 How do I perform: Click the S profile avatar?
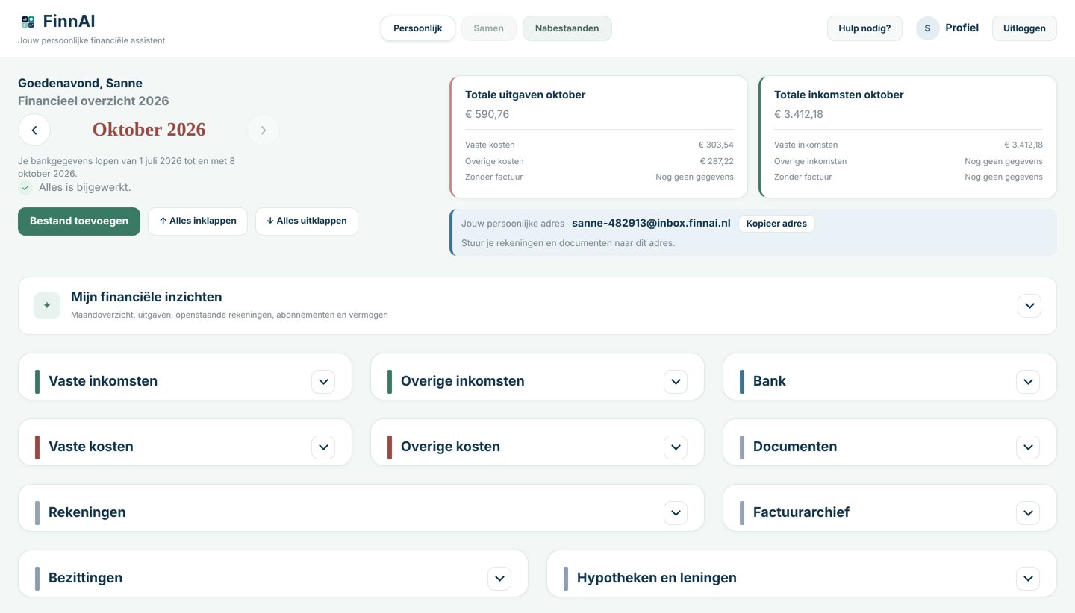point(928,28)
